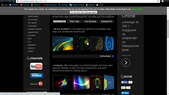Screen dimensions: 169x95
Task: Click Online Video ad button
Action: click(x=74, y=21)
